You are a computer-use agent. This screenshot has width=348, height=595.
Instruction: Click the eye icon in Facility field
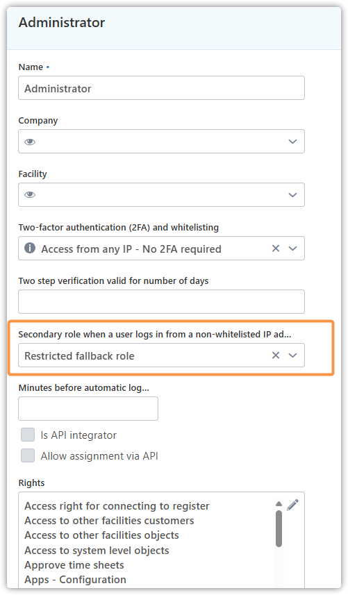coord(30,195)
